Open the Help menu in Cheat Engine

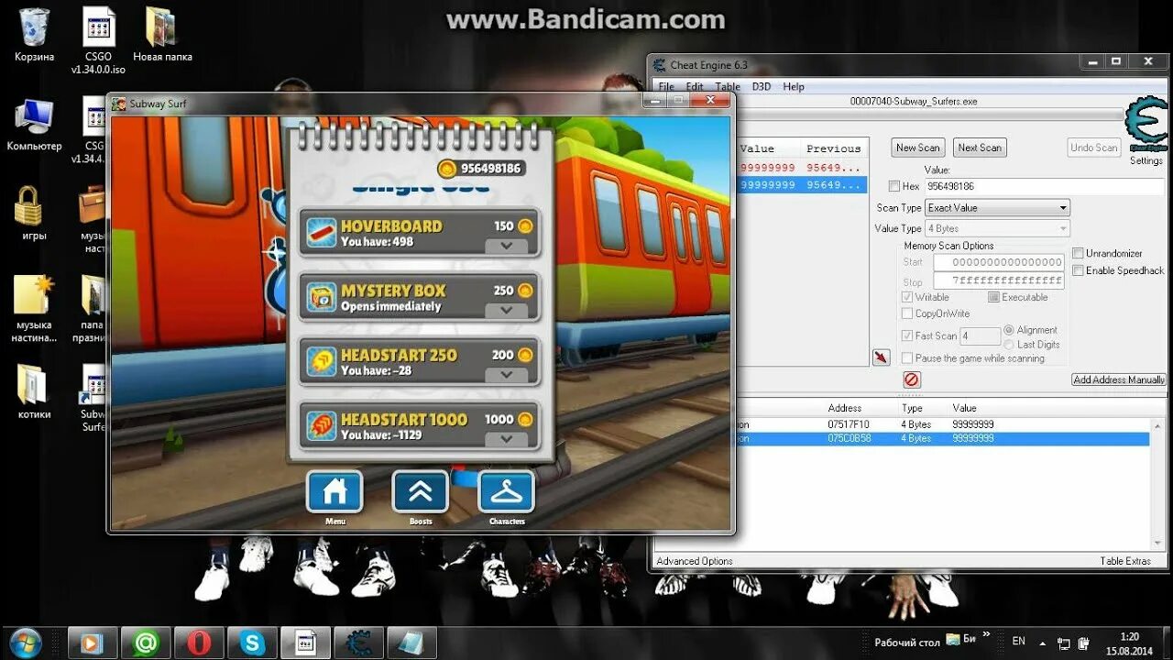tap(794, 87)
